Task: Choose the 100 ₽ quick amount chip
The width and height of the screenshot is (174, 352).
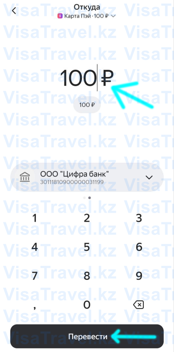Action: coord(87,105)
